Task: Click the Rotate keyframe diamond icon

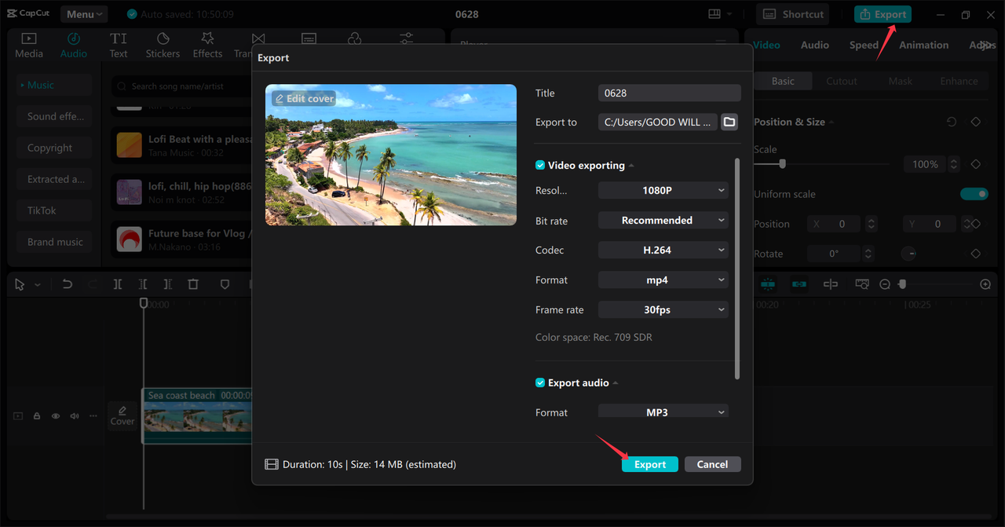Action: 976,254
